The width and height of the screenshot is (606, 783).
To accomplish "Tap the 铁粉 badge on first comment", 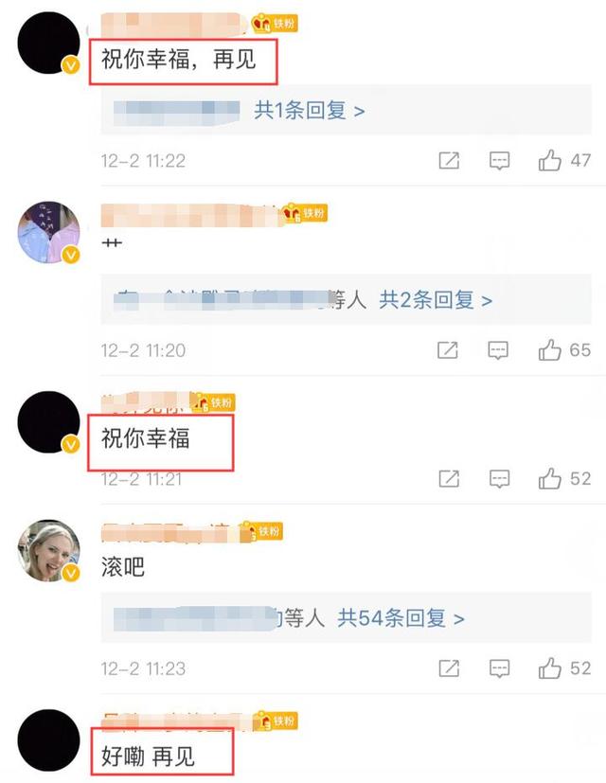I will tap(275, 23).
